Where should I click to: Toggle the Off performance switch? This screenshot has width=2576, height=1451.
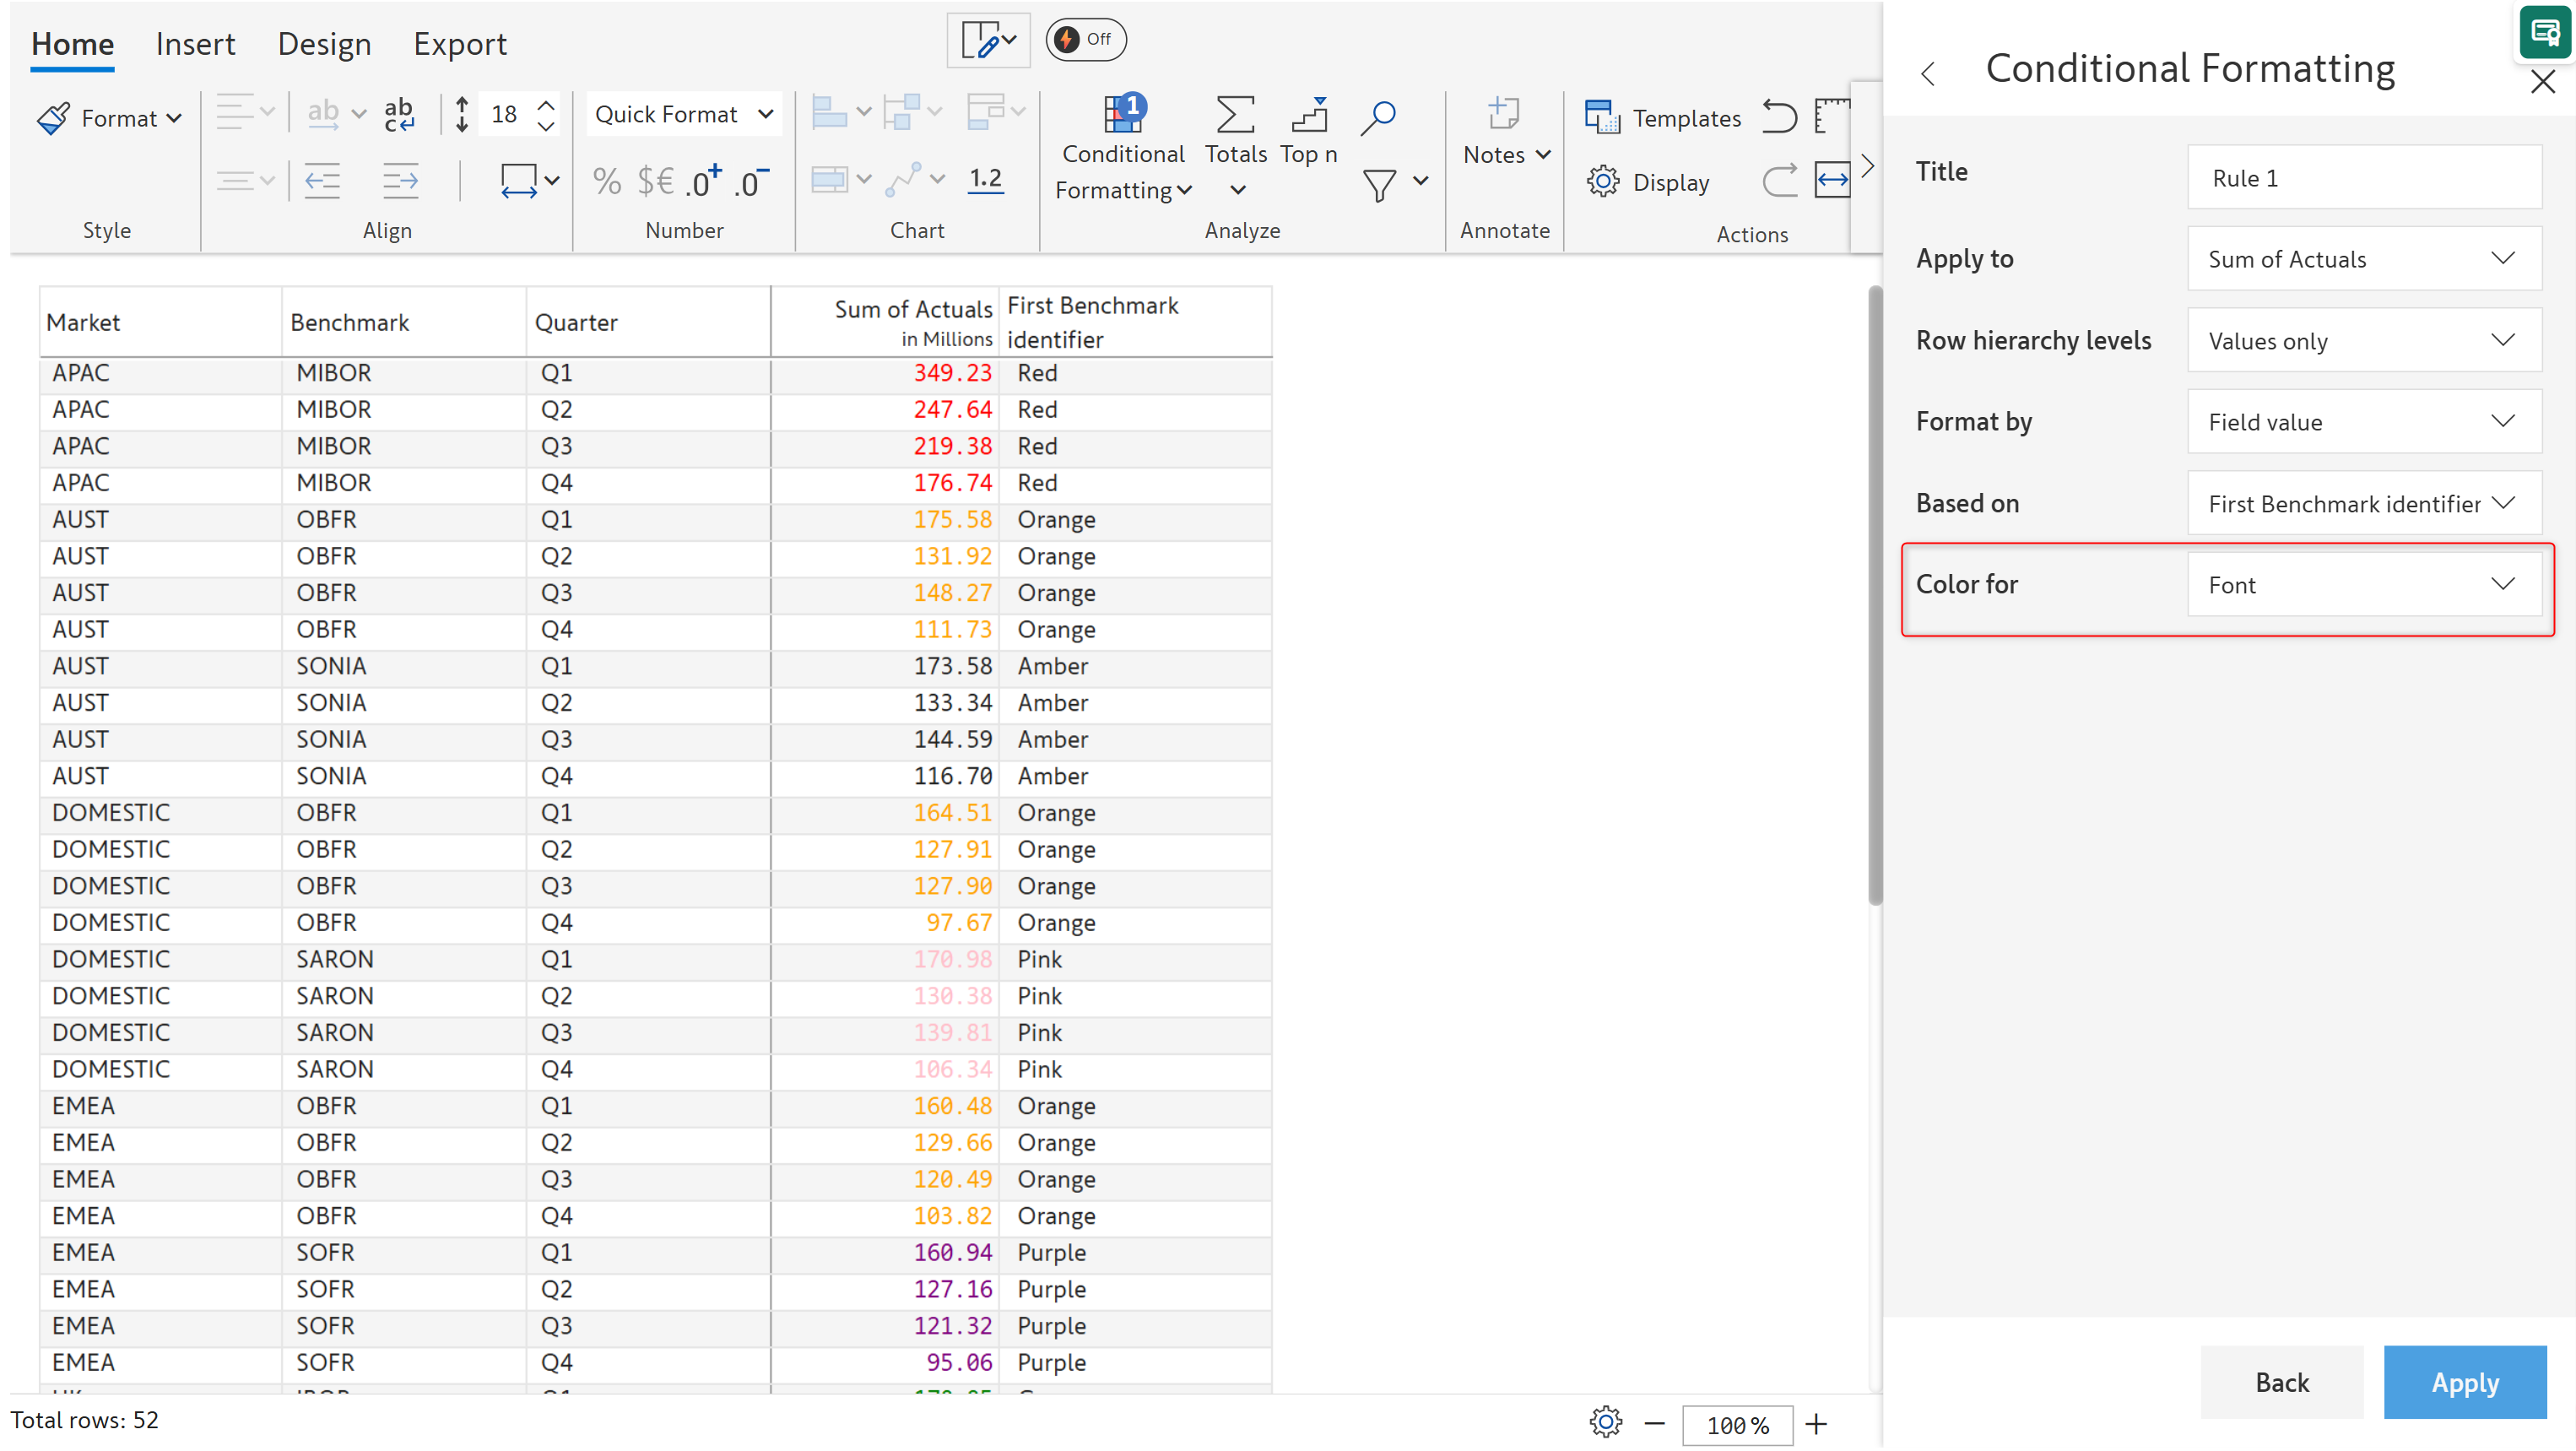(1085, 39)
